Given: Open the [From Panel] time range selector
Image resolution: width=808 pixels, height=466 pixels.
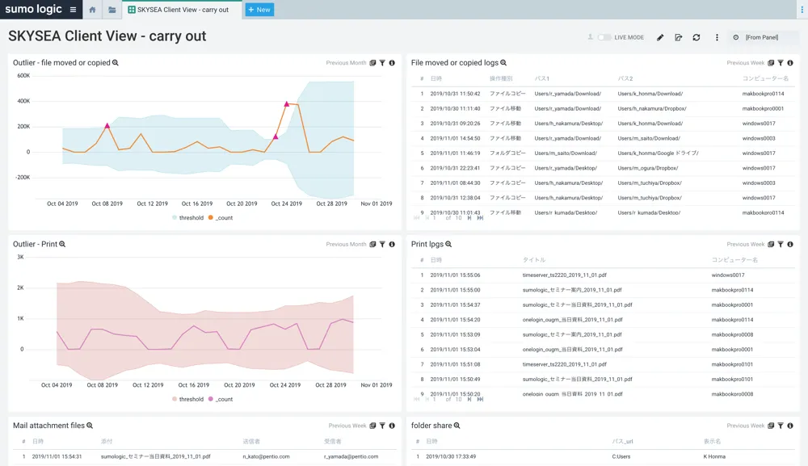Looking at the screenshot, I should tap(762, 38).
